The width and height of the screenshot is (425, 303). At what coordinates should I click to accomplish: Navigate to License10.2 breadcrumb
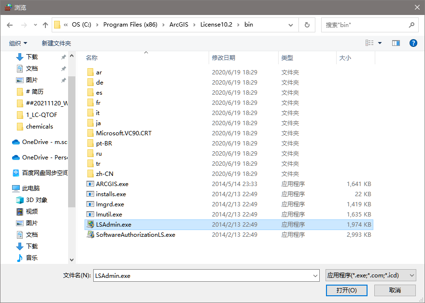216,25
